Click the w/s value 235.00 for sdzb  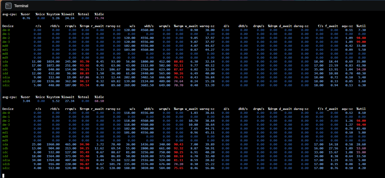pos(130,164)
